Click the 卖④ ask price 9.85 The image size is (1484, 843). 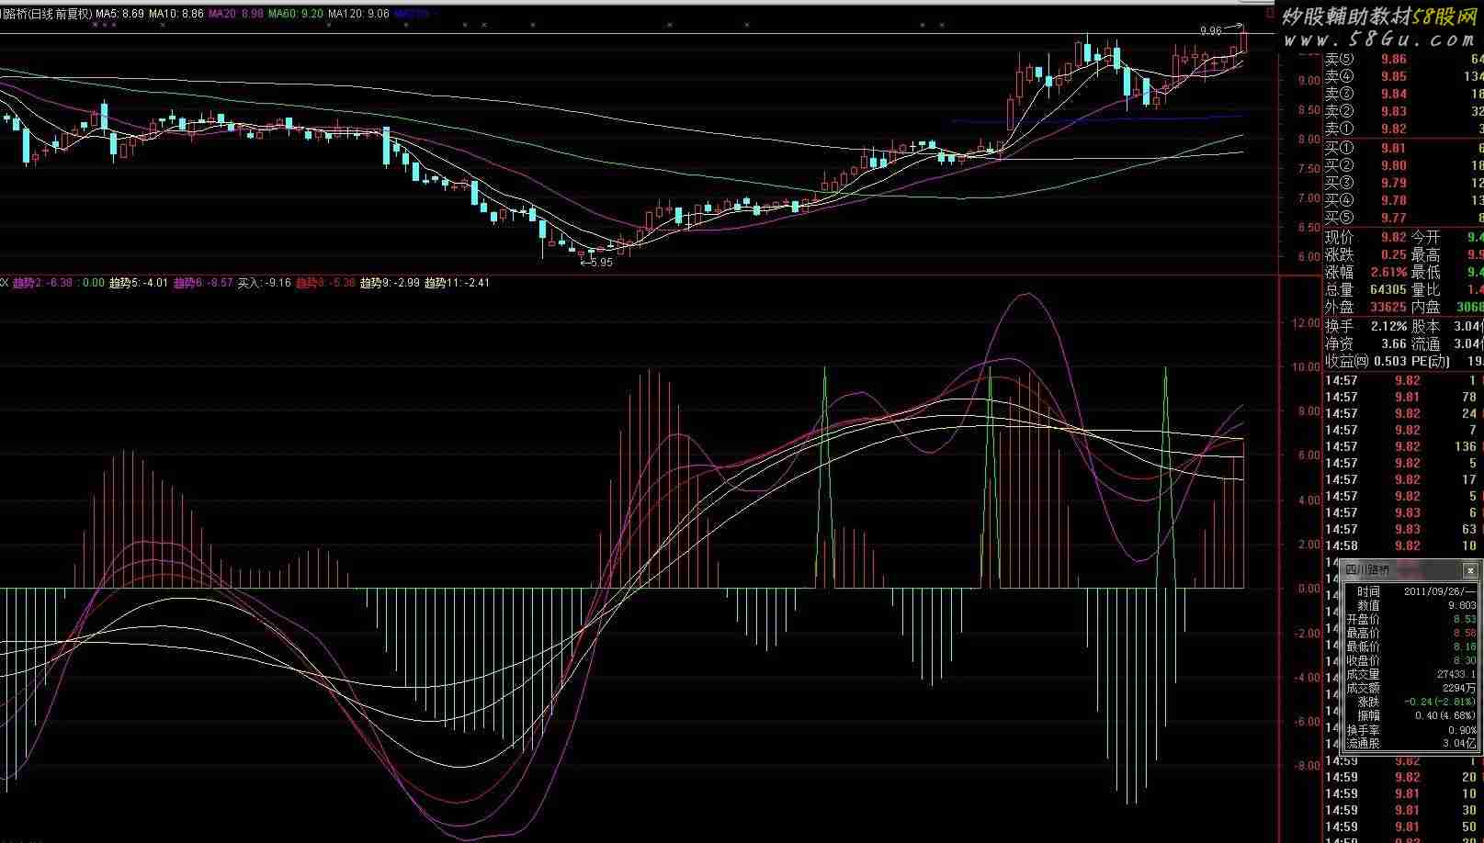[x=1394, y=76]
